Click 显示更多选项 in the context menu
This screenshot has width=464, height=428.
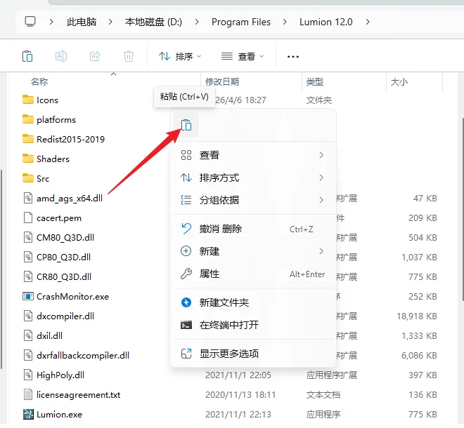(253, 353)
